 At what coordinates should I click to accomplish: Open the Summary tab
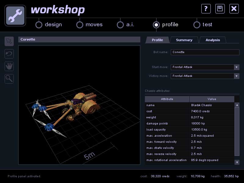pyautogui.click(x=184, y=40)
